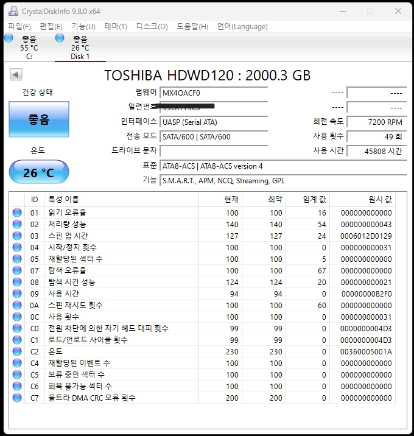Image resolution: width=414 pixels, height=436 pixels.
Task: Click the disk title TOSHIBA HDWD120 : 2000.3 GB
Action: 208,75
